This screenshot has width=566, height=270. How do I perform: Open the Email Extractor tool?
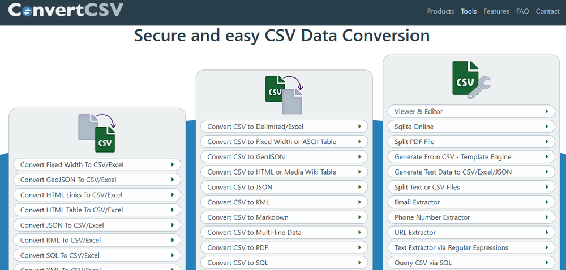[471, 202]
